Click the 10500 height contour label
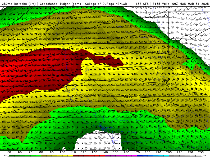This screenshot has width=210, height=157. tap(164, 81)
